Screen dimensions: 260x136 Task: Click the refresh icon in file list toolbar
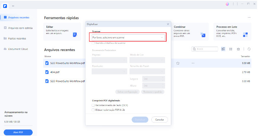(x=249, y=49)
